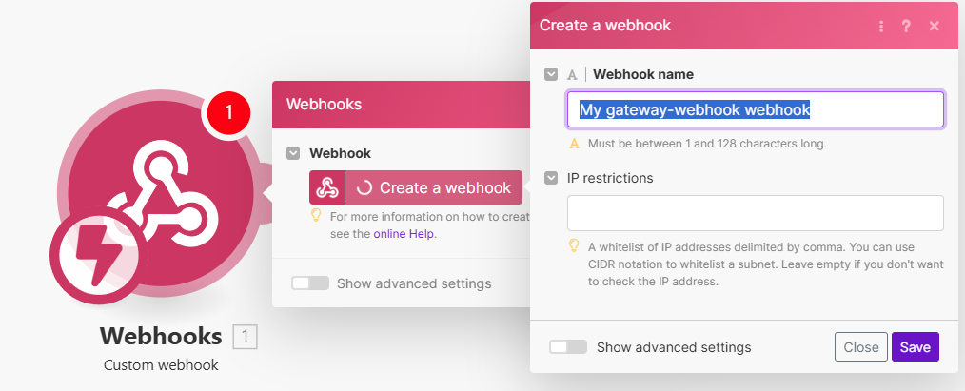Toggle Show advanced settings in Webhooks panel

click(x=310, y=283)
